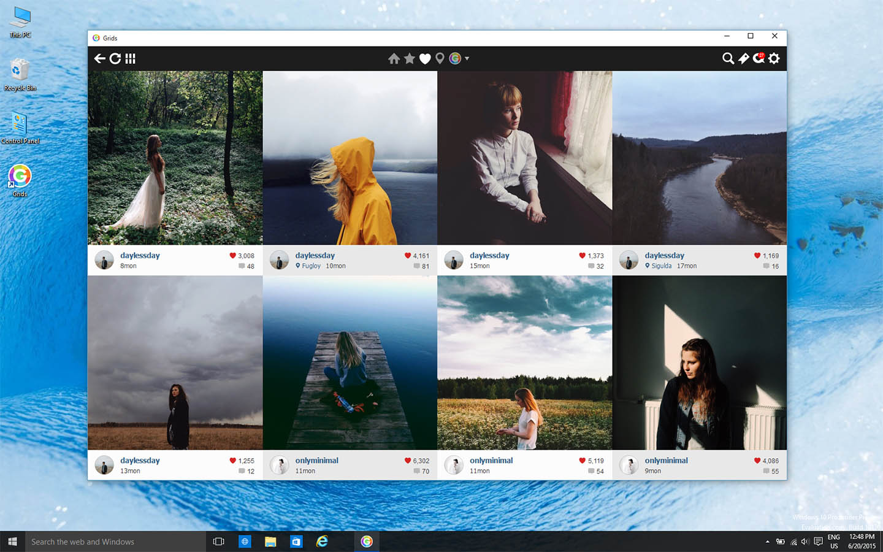The width and height of the screenshot is (883, 552).
Task: Like daylessday's yellow raincoat photo
Action: (407, 255)
